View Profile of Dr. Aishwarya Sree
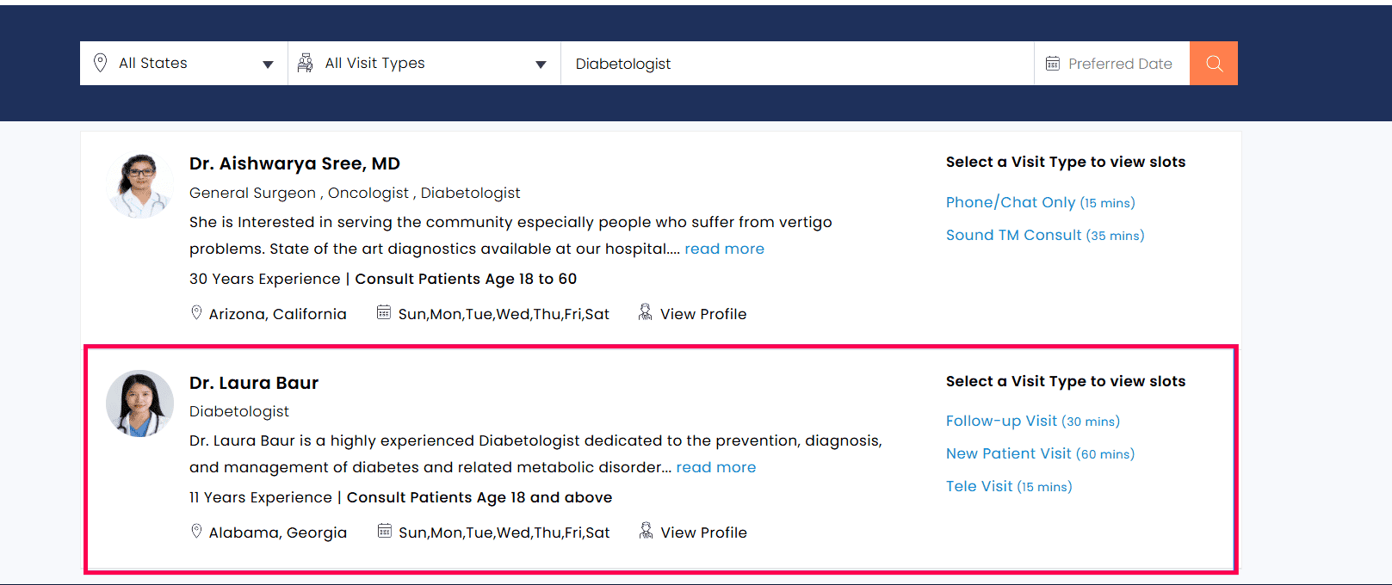Viewport: 1392px width, 585px height. (702, 314)
